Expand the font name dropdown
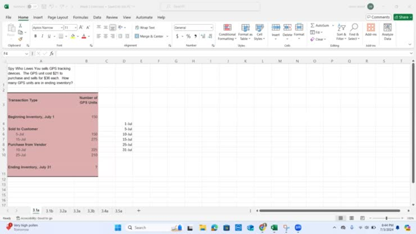 (x=60, y=28)
